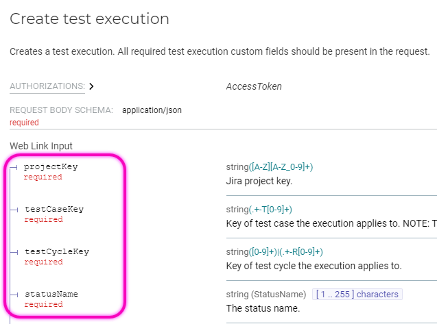Click the red required label under projectKey
The image size is (437, 324).
pyautogui.click(x=43, y=177)
